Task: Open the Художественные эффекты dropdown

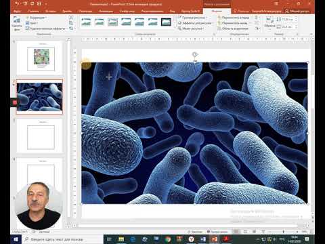Action: [47, 28]
